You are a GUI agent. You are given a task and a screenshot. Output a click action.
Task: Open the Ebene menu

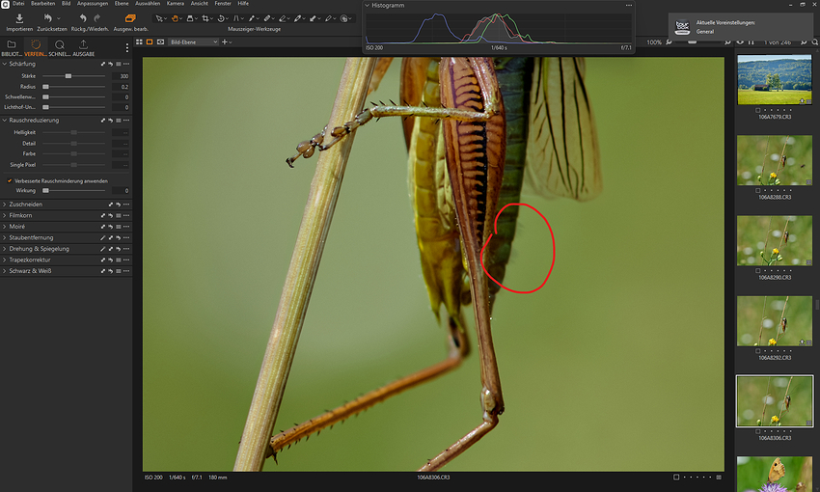click(x=122, y=3)
